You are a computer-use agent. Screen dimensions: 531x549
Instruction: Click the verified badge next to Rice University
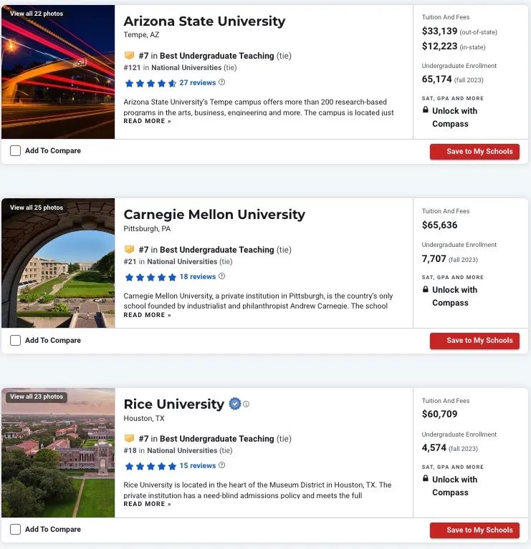[x=235, y=404]
